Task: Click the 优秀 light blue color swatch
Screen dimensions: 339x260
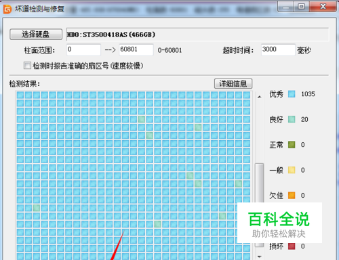Action: (x=292, y=94)
